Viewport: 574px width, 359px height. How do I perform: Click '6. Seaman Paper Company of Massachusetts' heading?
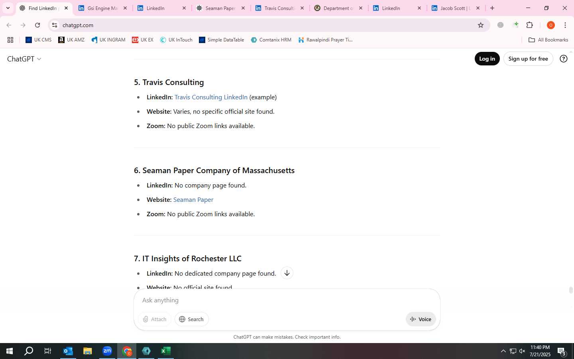tap(214, 170)
